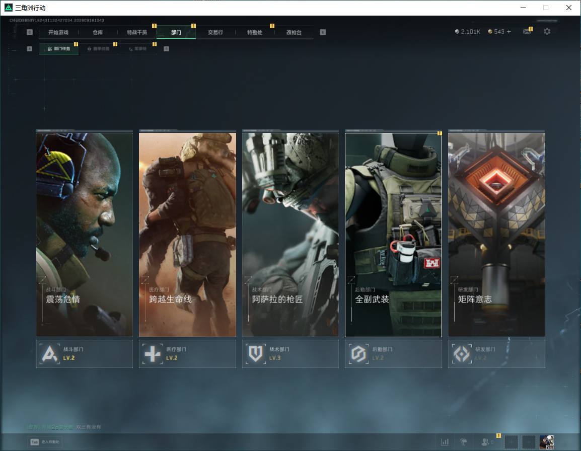581x451 pixels.
Task: Click first empty squad slot plus
Action: (x=511, y=442)
